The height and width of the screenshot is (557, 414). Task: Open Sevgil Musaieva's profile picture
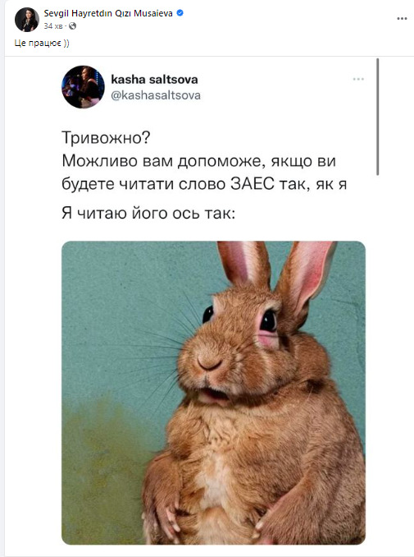(27, 20)
